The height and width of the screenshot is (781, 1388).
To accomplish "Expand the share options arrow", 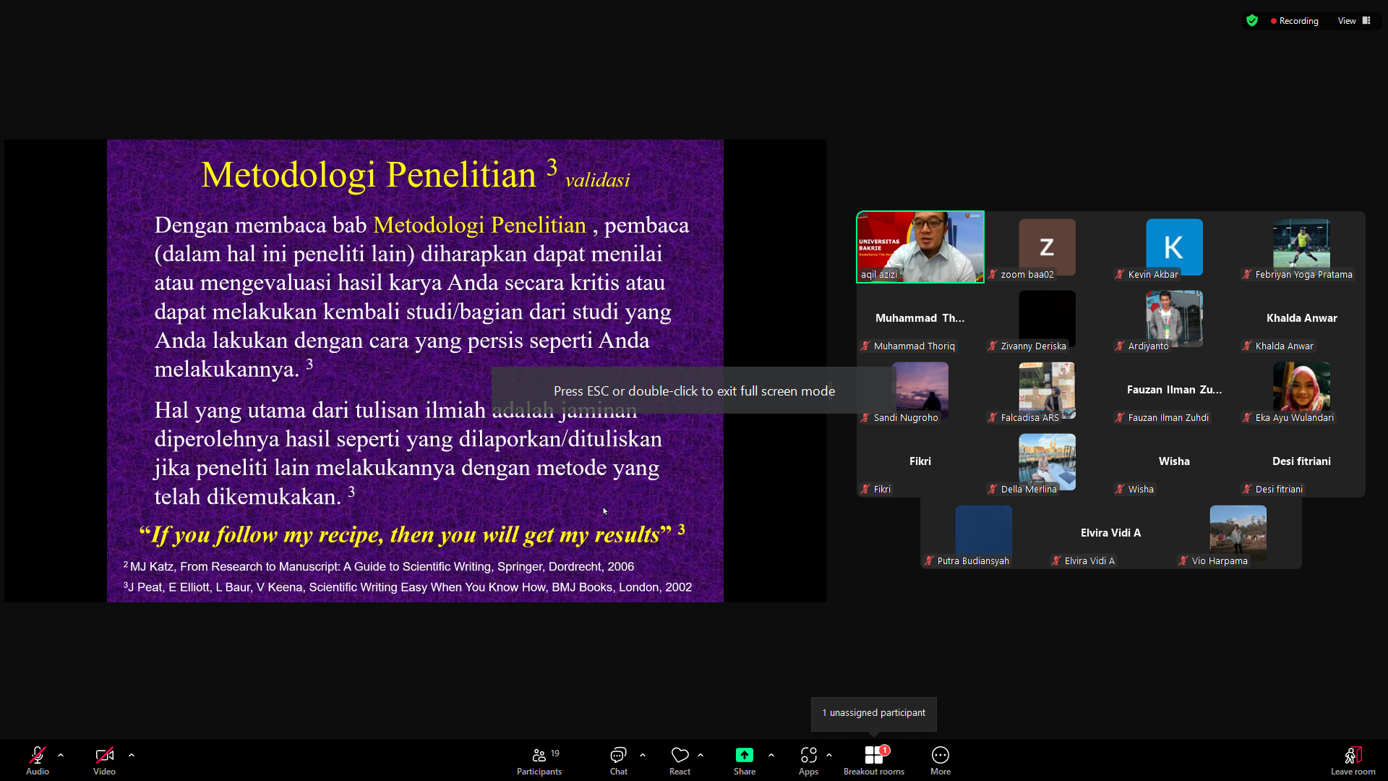I will (771, 755).
